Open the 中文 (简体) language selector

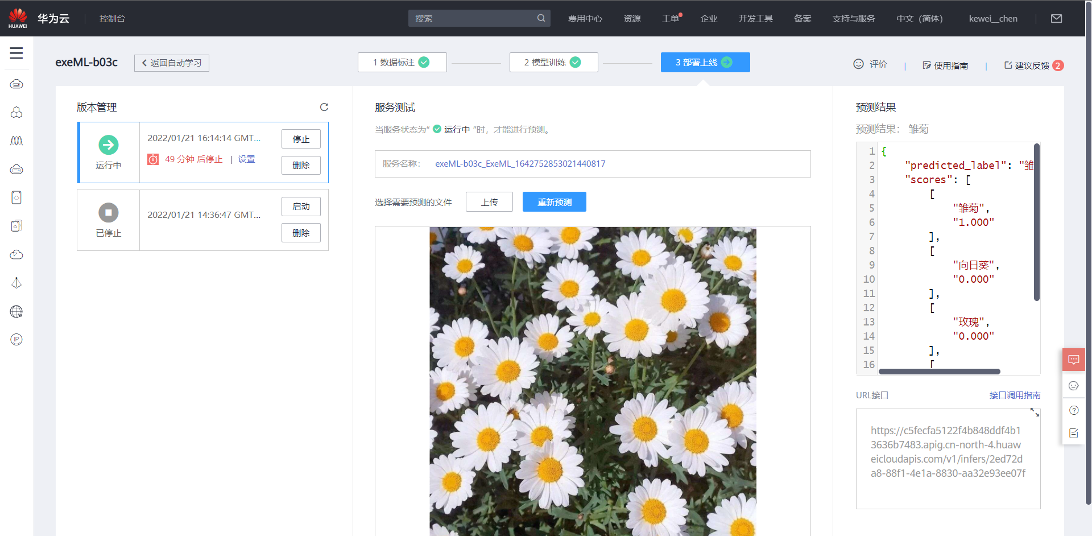(919, 18)
